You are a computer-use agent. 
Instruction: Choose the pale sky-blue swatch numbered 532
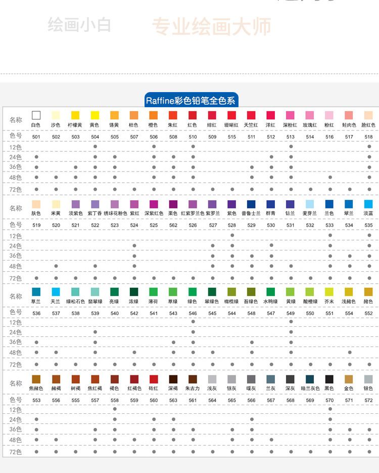310,204
